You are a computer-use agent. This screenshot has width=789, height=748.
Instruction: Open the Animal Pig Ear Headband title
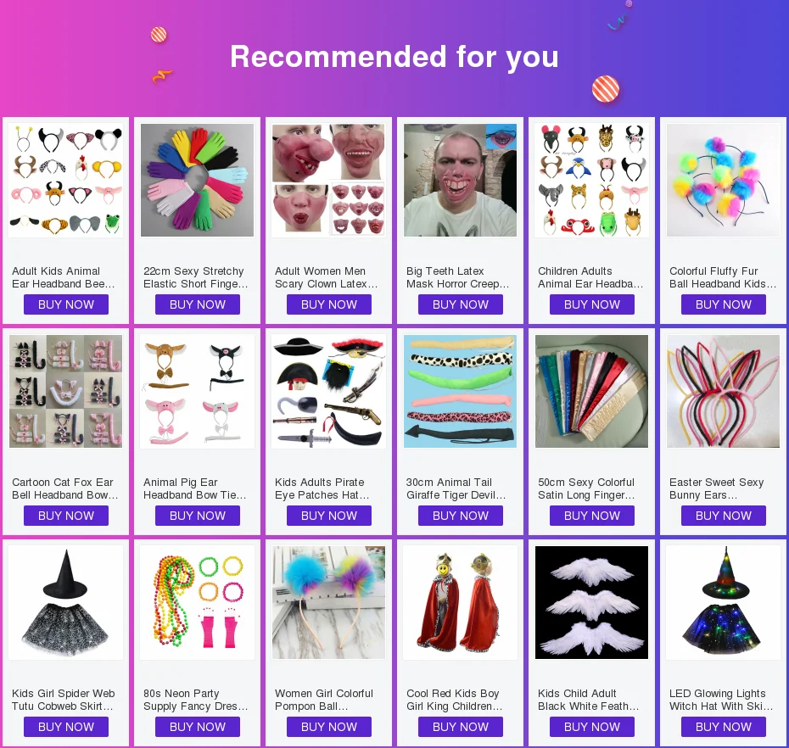pos(195,488)
